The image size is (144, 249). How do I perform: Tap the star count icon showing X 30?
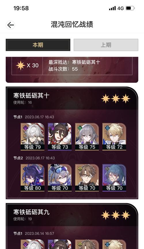21,65
